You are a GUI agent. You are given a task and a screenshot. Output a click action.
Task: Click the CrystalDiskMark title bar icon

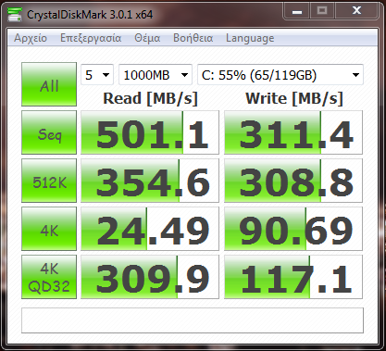pos(15,15)
